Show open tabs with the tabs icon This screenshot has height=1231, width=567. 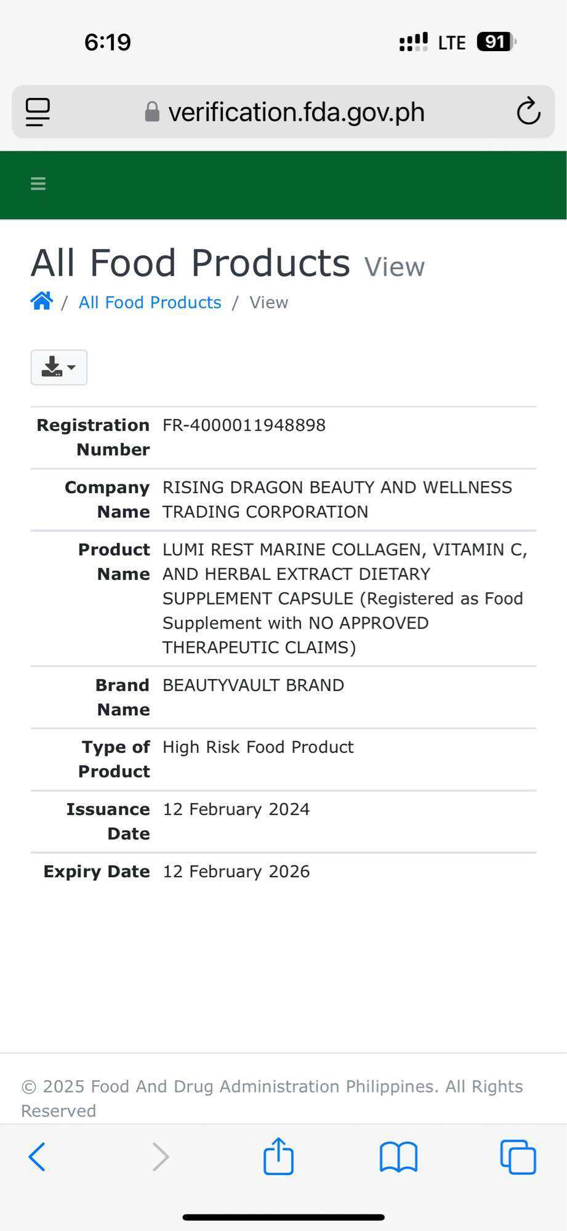[518, 1157]
